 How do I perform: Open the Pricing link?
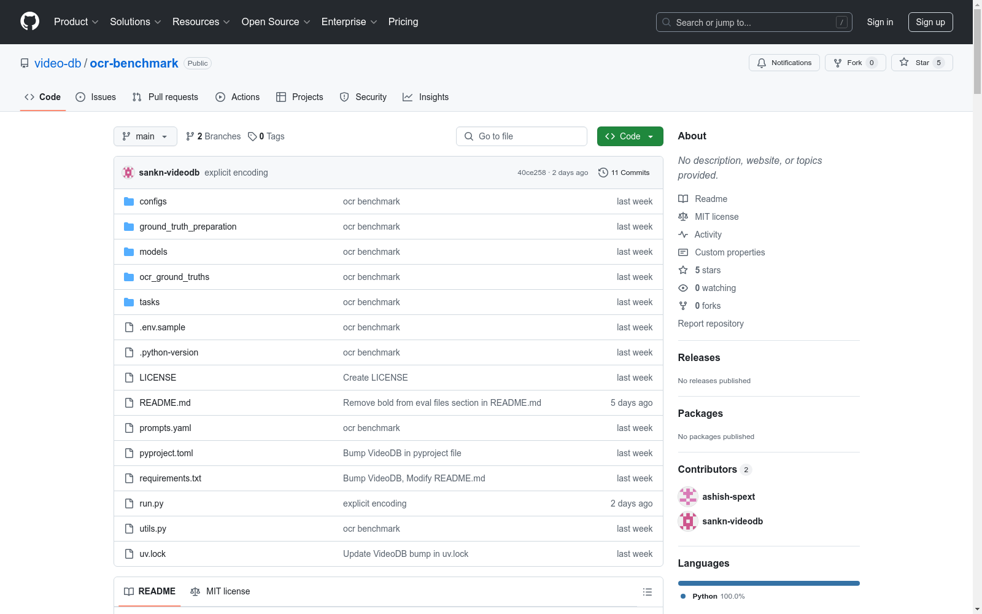click(x=403, y=21)
